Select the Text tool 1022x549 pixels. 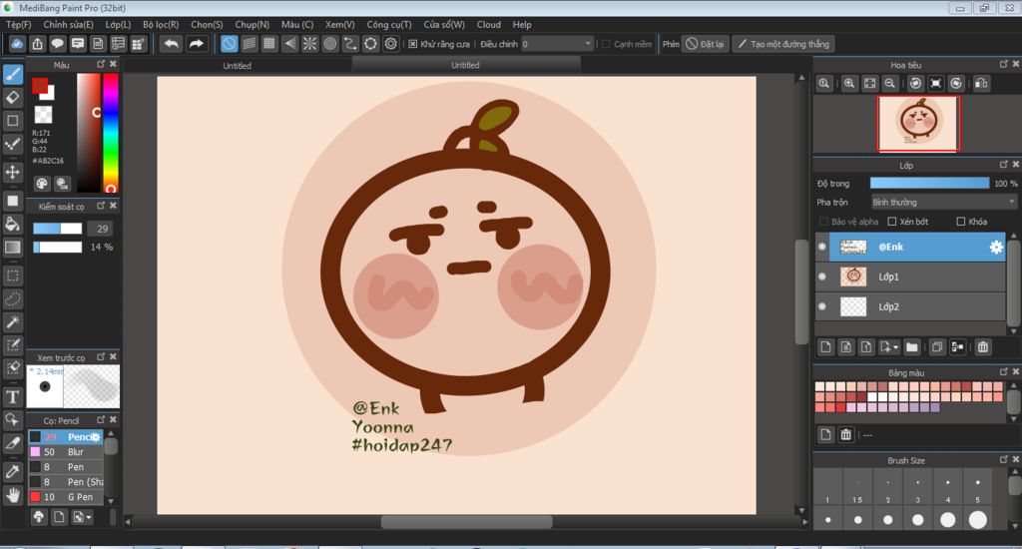tap(13, 396)
